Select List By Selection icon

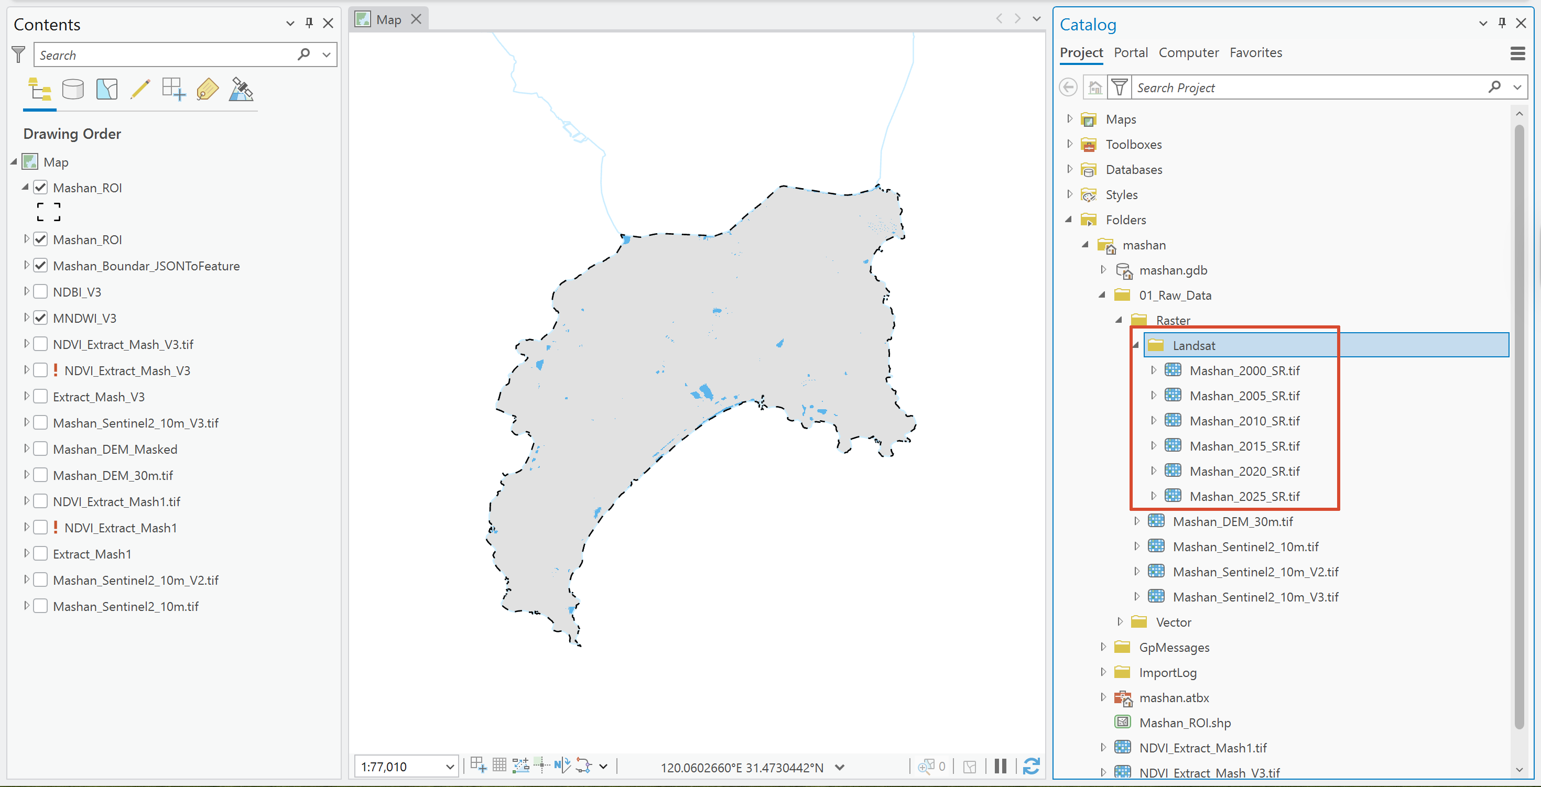[x=106, y=90]
